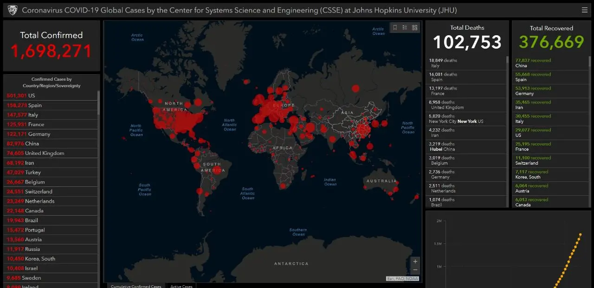This screenshot has width=594, height=288.
Task: Switch to the Active Cases tab
Action: (x=181, y=286)
